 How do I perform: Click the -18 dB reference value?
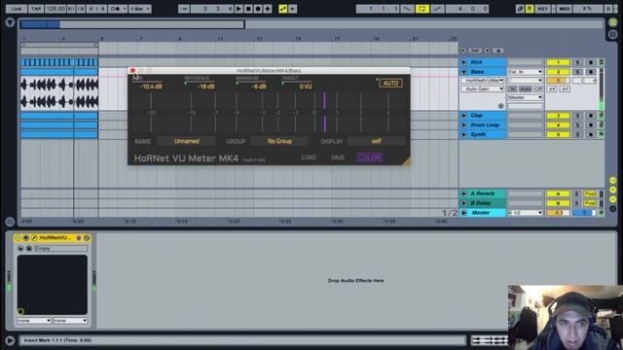205,87
